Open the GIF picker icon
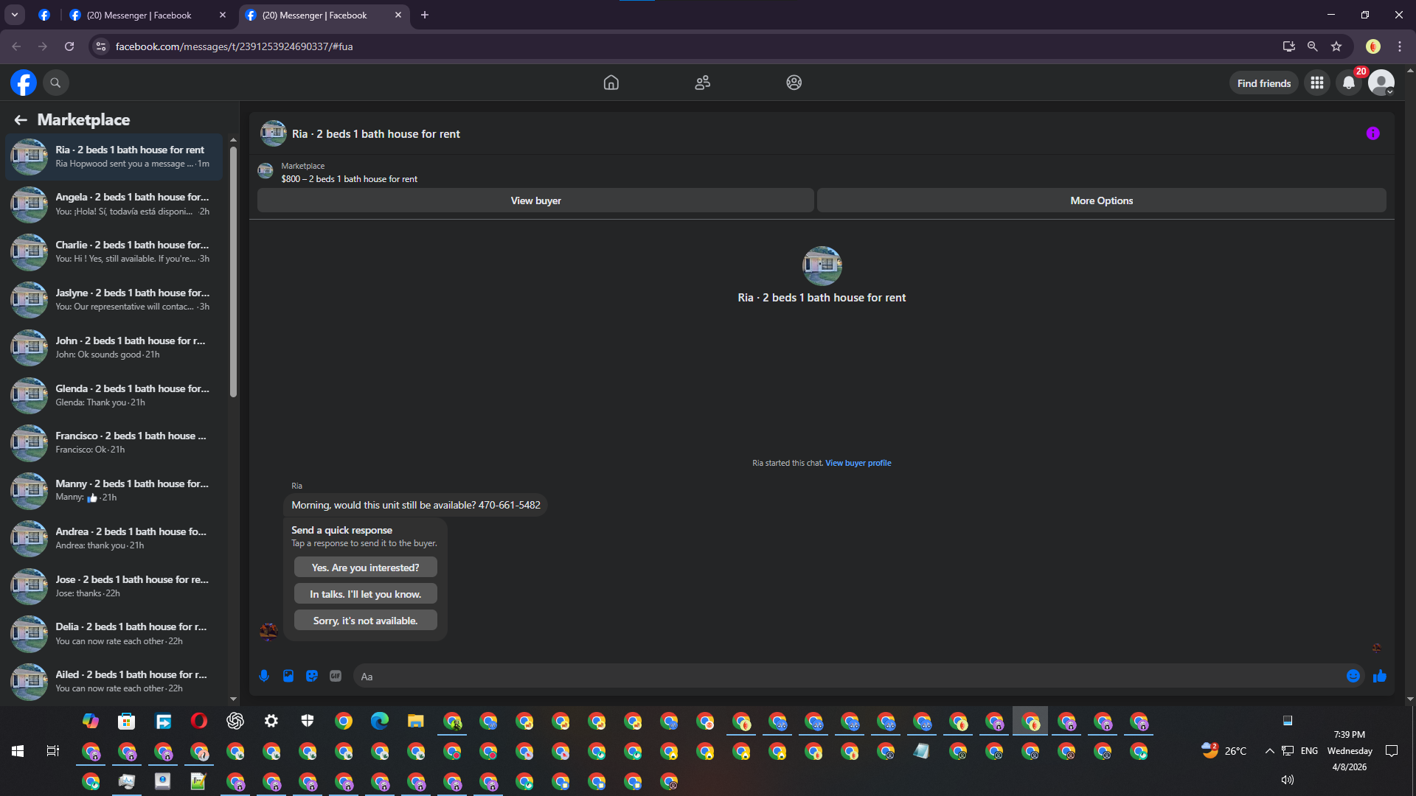The height and width of the screenshot is (796, 1416). pyautogui.click(x=336, y=676)
